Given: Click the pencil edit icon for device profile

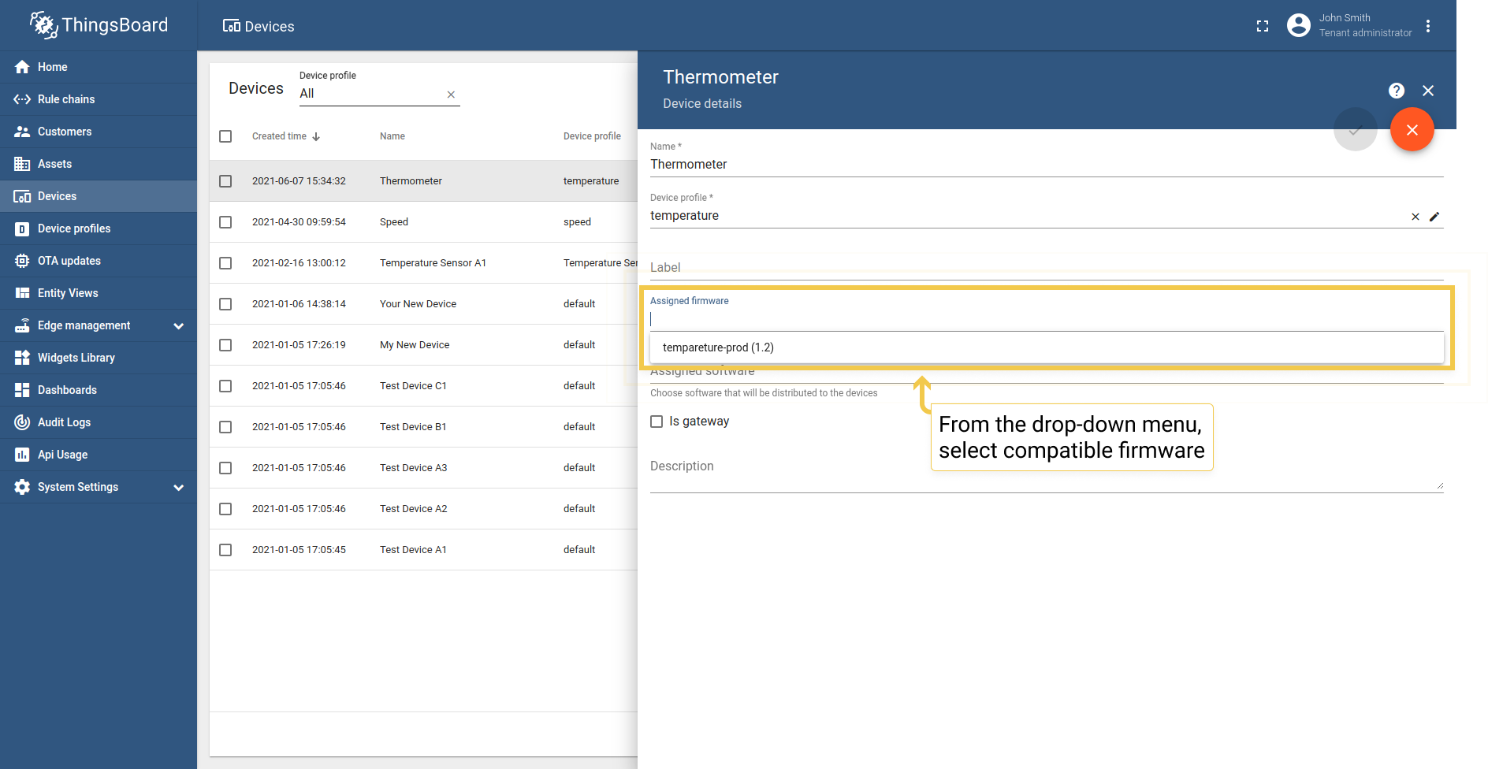Looking at the screenshot, I should point(1434,217).
